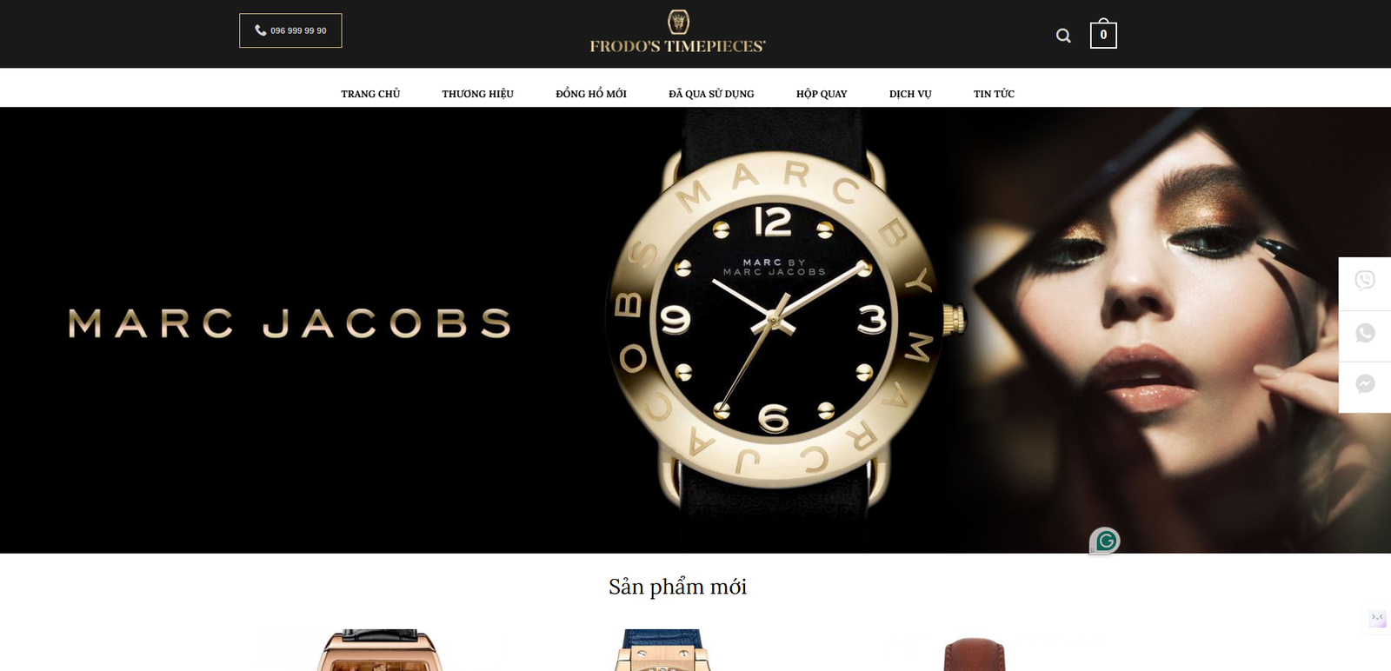This screenshot has height=671, width=1391.
Task: Click the Viber contact icon
Action: tap(1365, 280)
